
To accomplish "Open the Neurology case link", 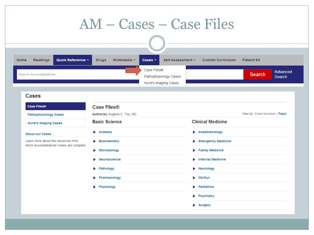I will [x=206, y=169].
